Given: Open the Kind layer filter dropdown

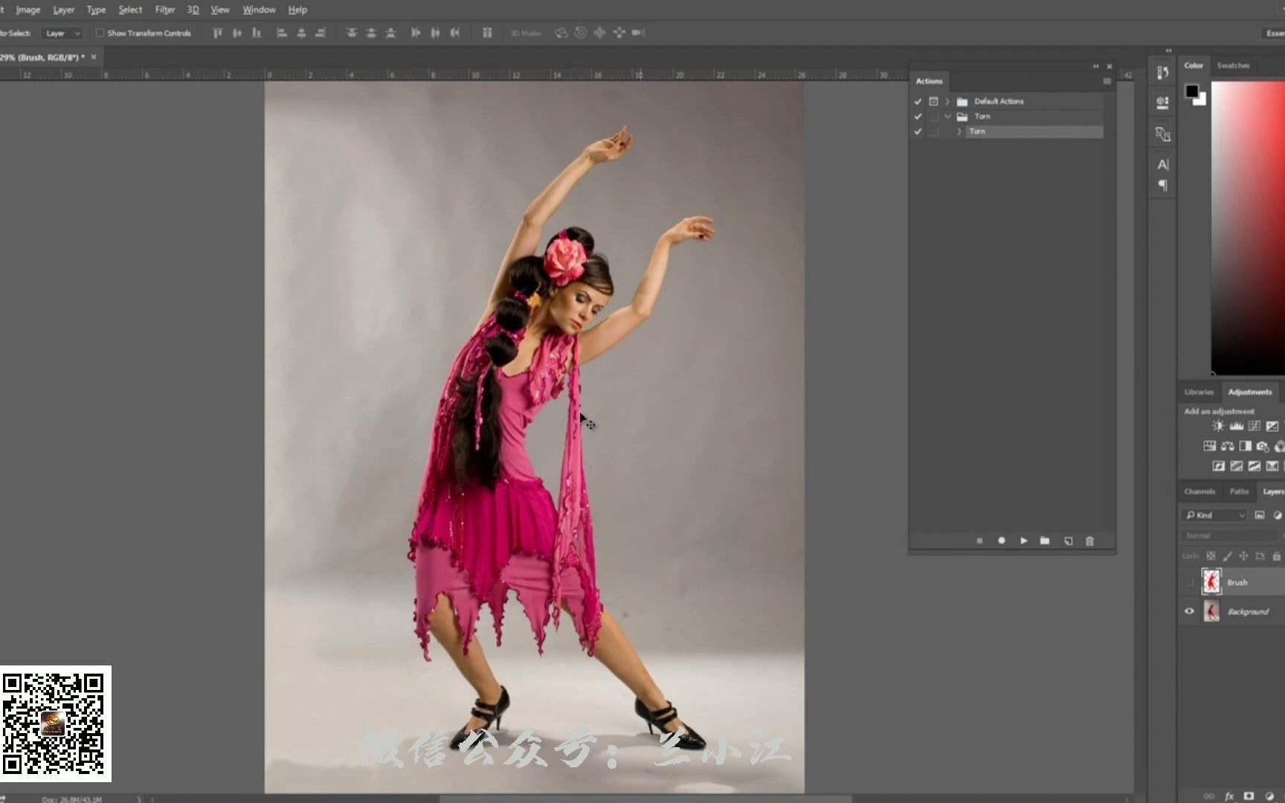Looking at the screenshot, I should [x=1214, y=515].
